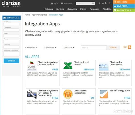Screen dimensions: 135x115
Task: Click the ALL APPS heading
Action: tap(32, 57)
